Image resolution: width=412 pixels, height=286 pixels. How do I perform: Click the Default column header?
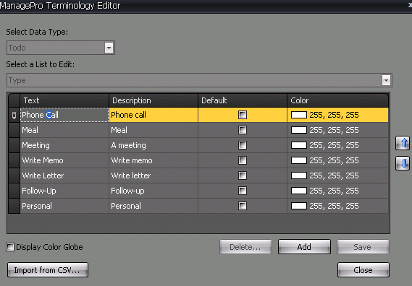coord(243,100)
